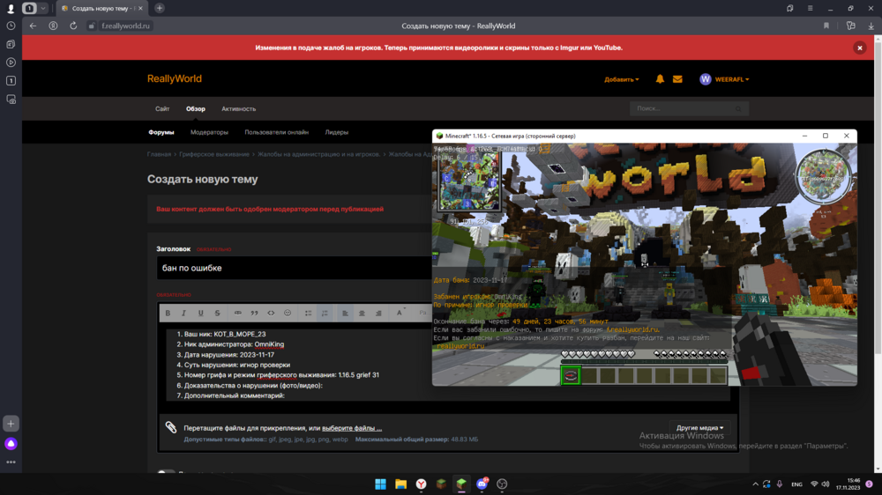Open the Лидеры sub-navigation item
Screen dimensions: 882x495
pos(336,133)
